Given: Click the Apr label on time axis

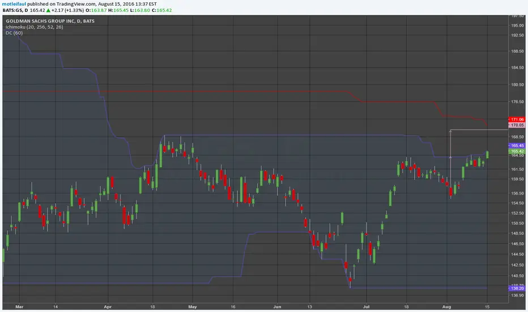Looking at the screenshot, I should (x=108, y=307).
